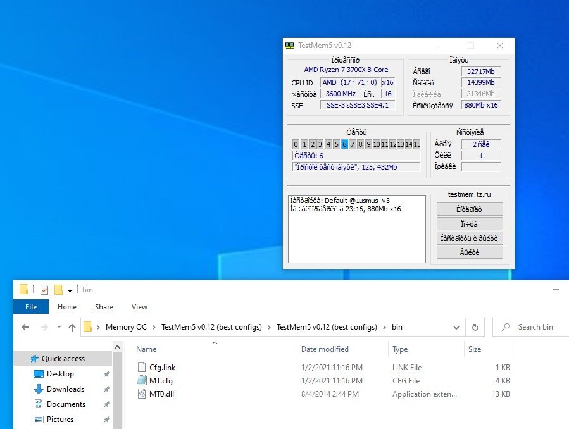Screen dimensions: 569x429
Task: Expand chevron before the bin breadcrumb
Action: pyautogui.click(x=384, y=327)
